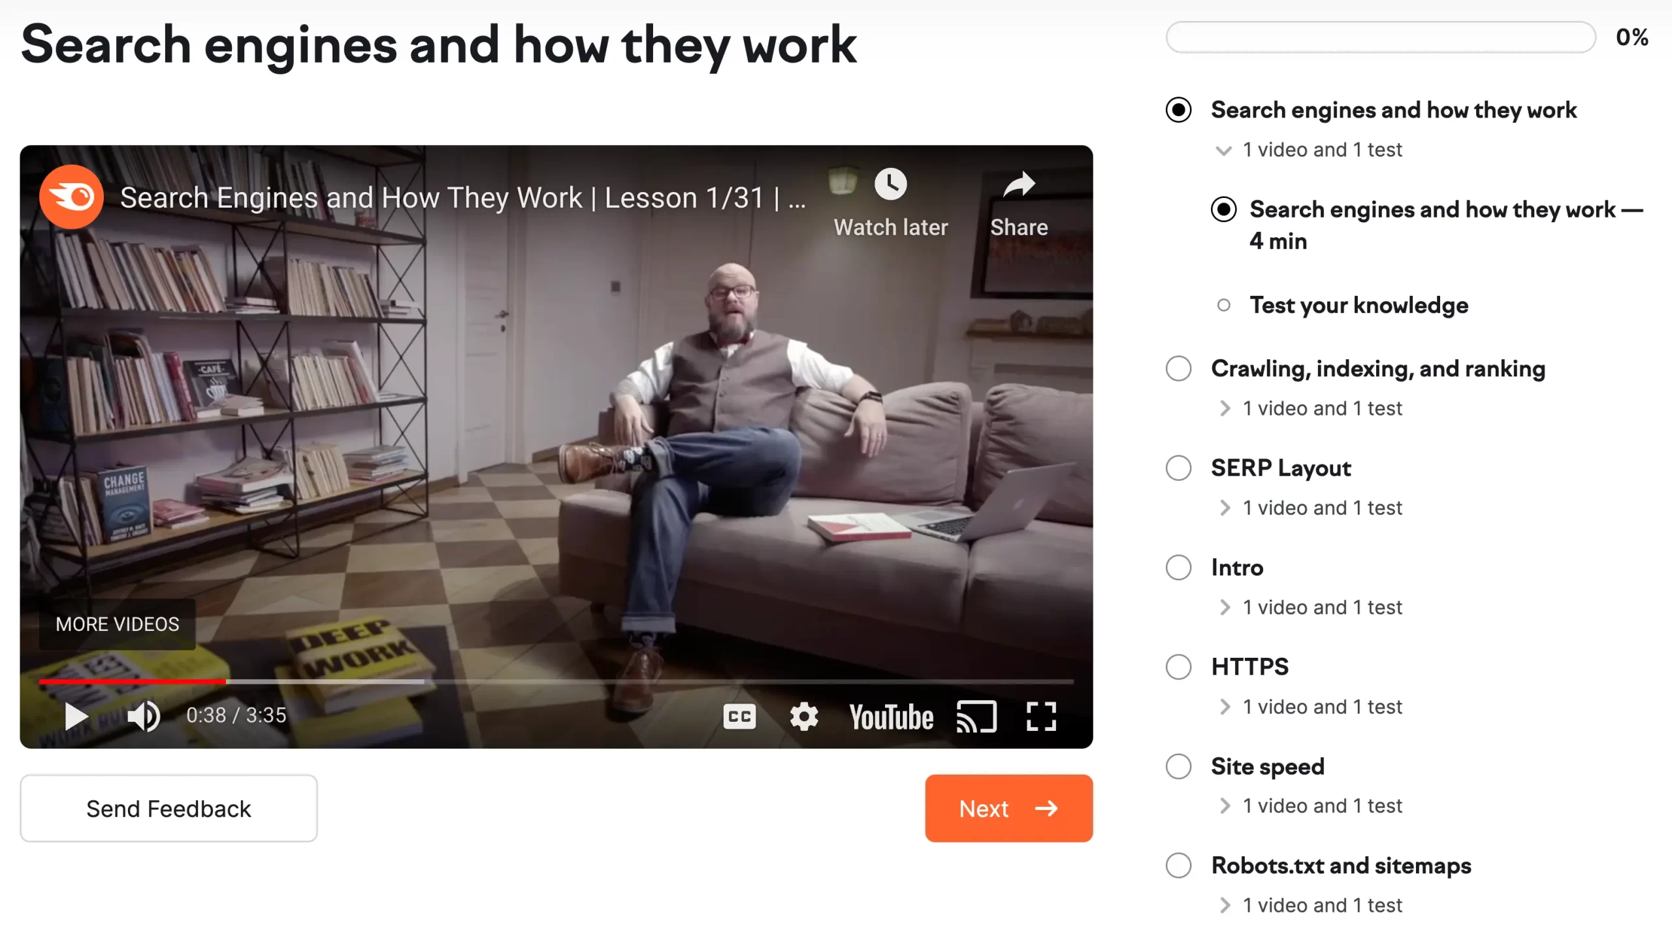Click the Watch later clock icon
Screen dimensions: 1672x938
890,185
